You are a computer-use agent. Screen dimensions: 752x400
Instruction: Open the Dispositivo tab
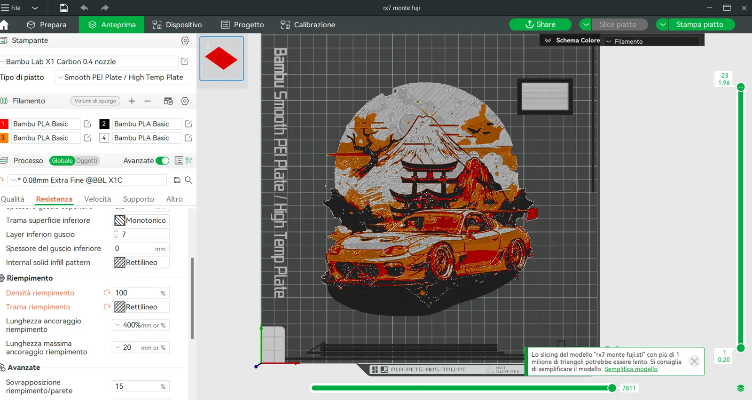(x=177, y=25)
